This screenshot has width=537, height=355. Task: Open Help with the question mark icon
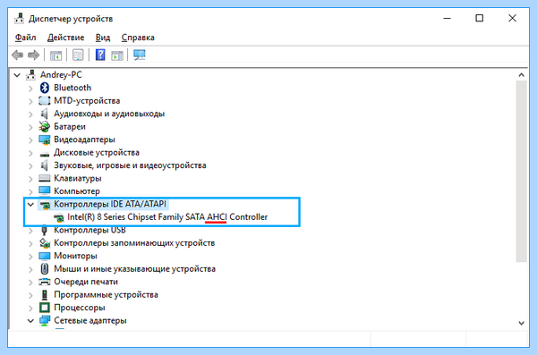click(100, 55)
